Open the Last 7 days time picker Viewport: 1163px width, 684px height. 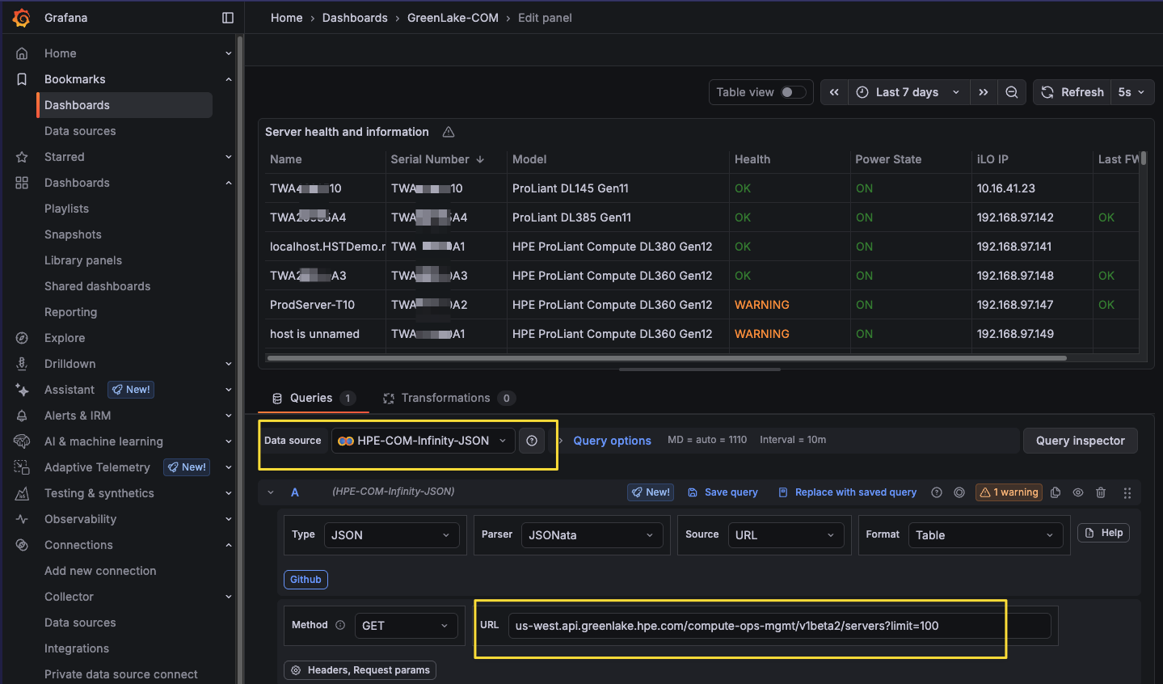pyautogui.click(x=908, y=92)
